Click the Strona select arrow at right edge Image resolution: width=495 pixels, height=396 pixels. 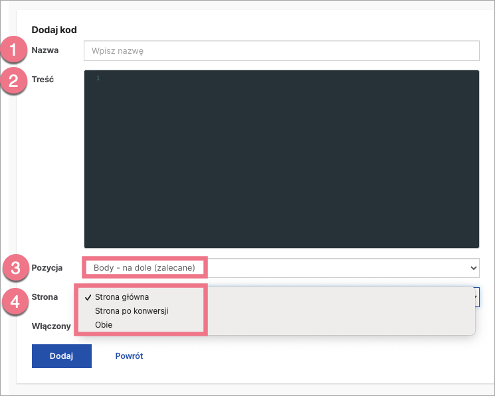click(x=476, y=297)
